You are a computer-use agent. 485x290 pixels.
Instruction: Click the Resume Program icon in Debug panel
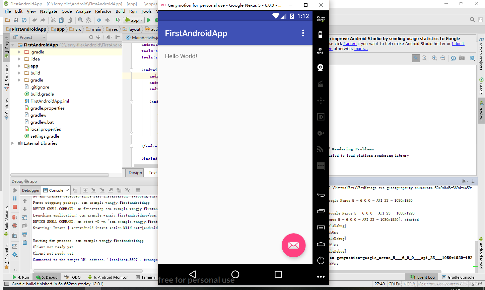coord(15,190)
